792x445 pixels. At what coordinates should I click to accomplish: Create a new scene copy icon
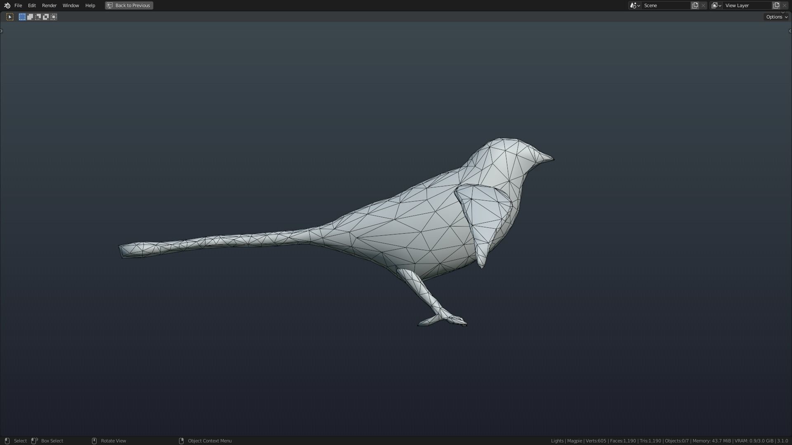(695, 5)
